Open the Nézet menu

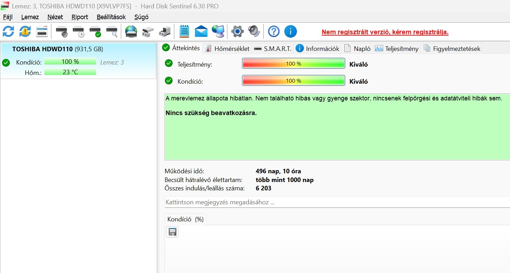[55, 17]
